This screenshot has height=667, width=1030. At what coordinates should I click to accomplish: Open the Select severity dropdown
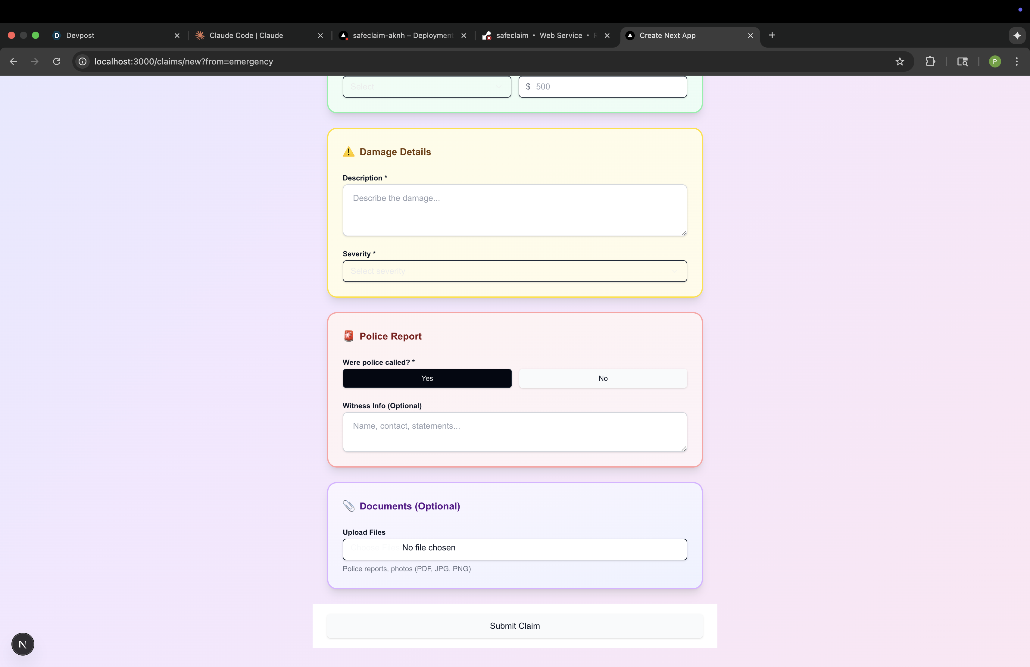(x=514, y=271)
